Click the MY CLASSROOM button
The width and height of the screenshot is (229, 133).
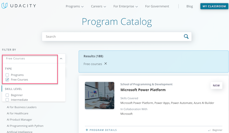[214, 6]
